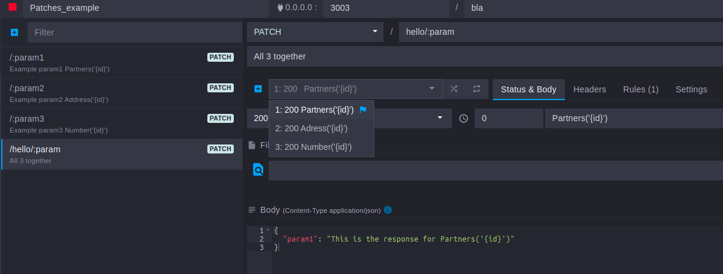Click the file path input field
This screenshot has width=723, height=274.
tap(496, 170)
